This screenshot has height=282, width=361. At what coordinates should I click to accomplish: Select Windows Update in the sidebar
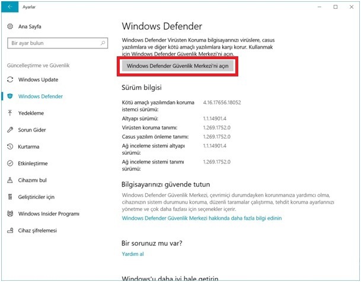tap(38, 79)
